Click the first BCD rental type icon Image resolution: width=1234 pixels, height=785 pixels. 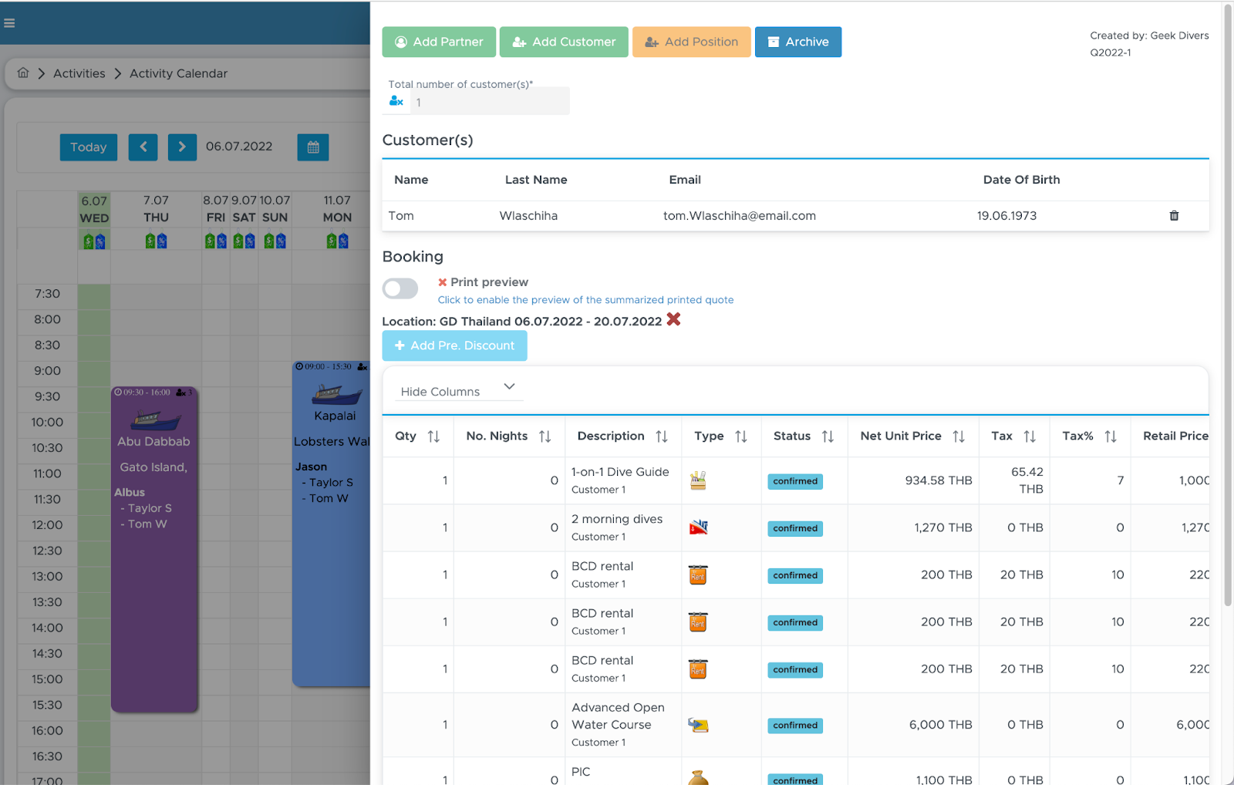(x=698, y=575)
